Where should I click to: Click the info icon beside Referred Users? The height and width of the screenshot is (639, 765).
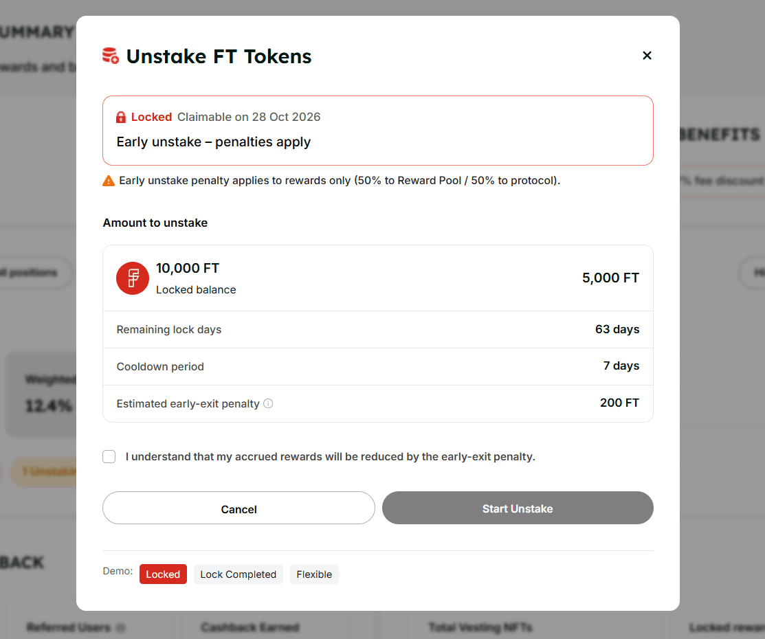tap(122, 627)
